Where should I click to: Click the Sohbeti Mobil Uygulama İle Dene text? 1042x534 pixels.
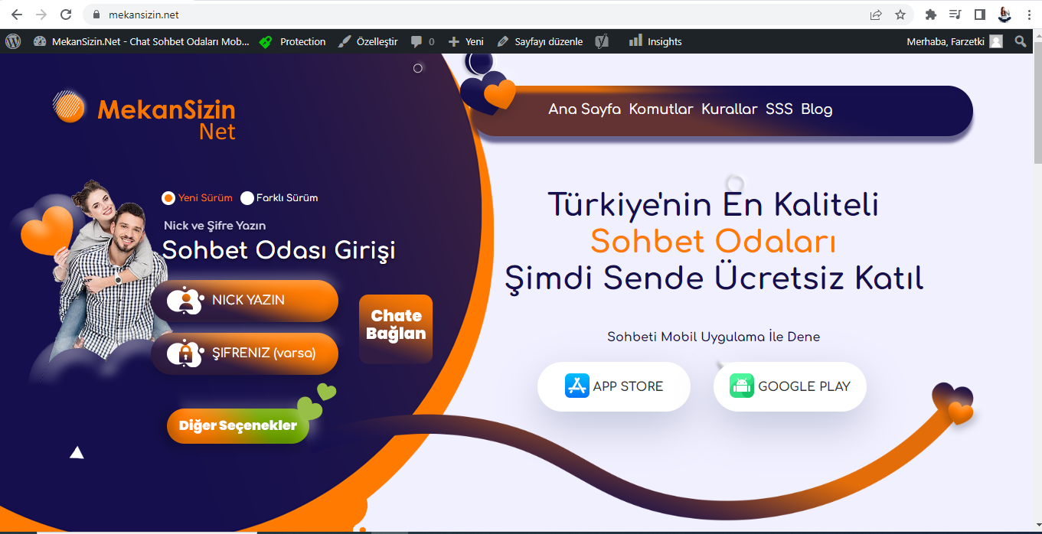click(x=714, y=337)
